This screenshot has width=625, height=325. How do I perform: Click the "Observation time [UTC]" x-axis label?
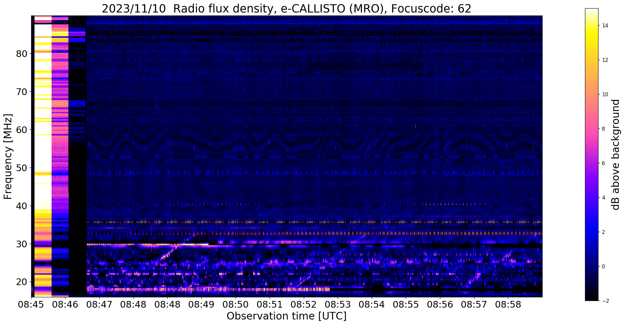(286, 316)
